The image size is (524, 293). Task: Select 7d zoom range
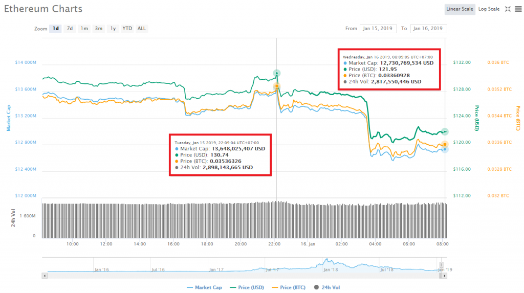[x=70, y=29]
